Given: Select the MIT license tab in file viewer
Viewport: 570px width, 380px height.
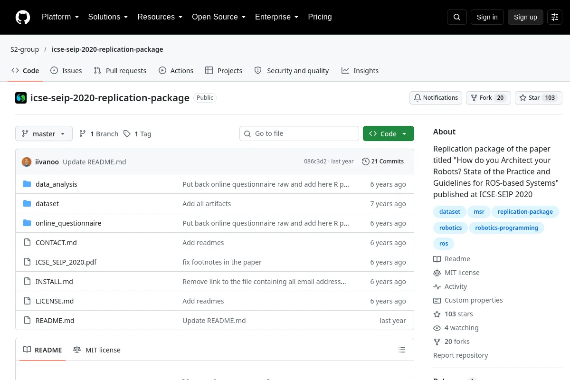Looking at the screenshot, I should 97,350.
